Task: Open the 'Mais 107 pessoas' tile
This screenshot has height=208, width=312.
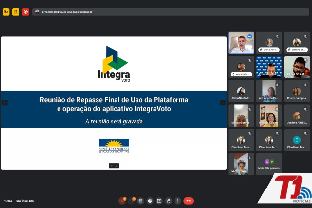Action: click(269, 164)
